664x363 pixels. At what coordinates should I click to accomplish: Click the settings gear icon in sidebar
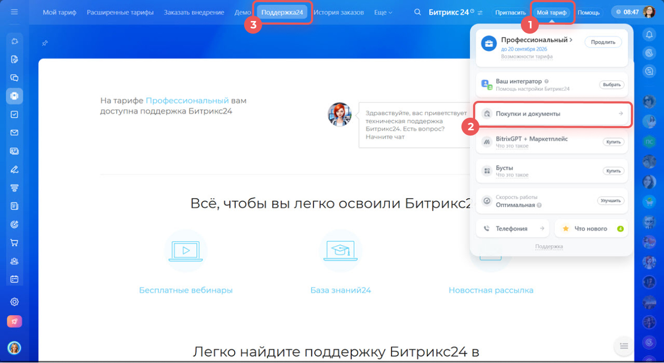point(15,302)
